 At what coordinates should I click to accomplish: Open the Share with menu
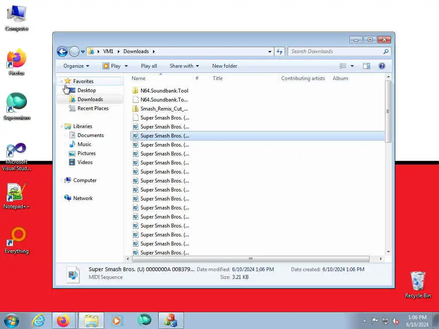pos(184,66)
